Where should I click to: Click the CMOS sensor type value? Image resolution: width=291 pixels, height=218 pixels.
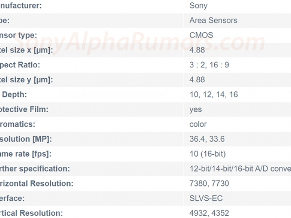pyautogui.click(x=201, y=35)
